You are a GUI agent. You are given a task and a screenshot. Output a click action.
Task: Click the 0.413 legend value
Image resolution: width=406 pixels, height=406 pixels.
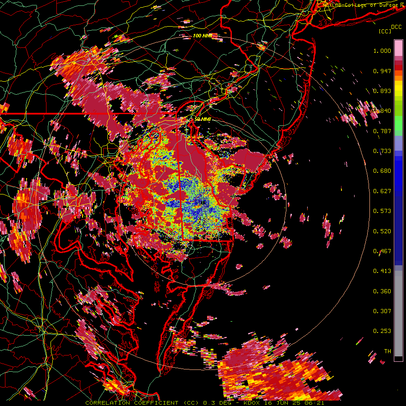(x=382, y=271)
